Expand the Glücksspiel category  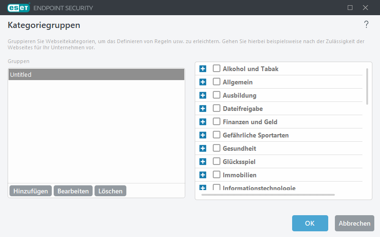[x=203, y=162]
